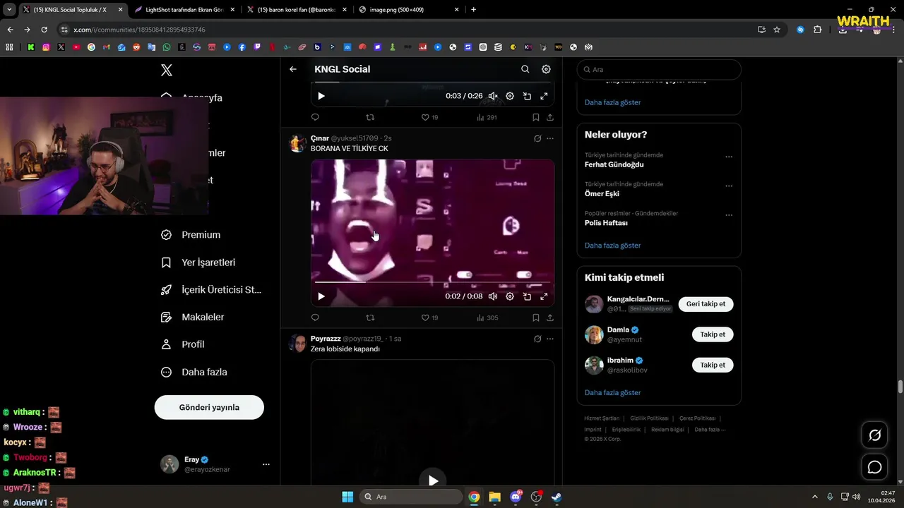Unmute the top video at 0:03 / 0:26
This screenshot has width=904, height=508.
point(493,96)
